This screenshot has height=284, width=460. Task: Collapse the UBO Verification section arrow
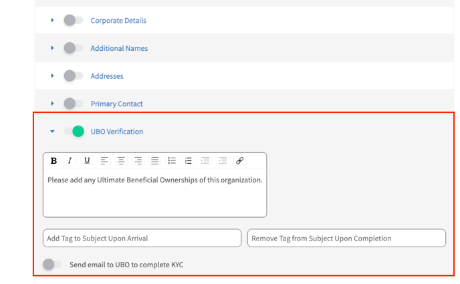[x=52, y=131]
